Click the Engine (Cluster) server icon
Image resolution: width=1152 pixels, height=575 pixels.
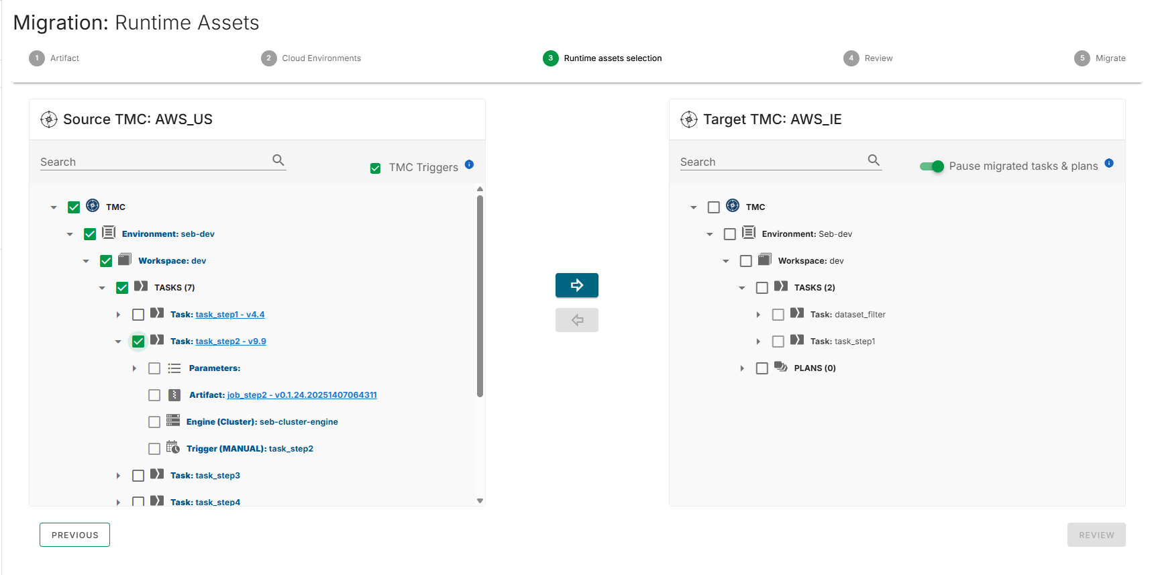click(173, 421)
